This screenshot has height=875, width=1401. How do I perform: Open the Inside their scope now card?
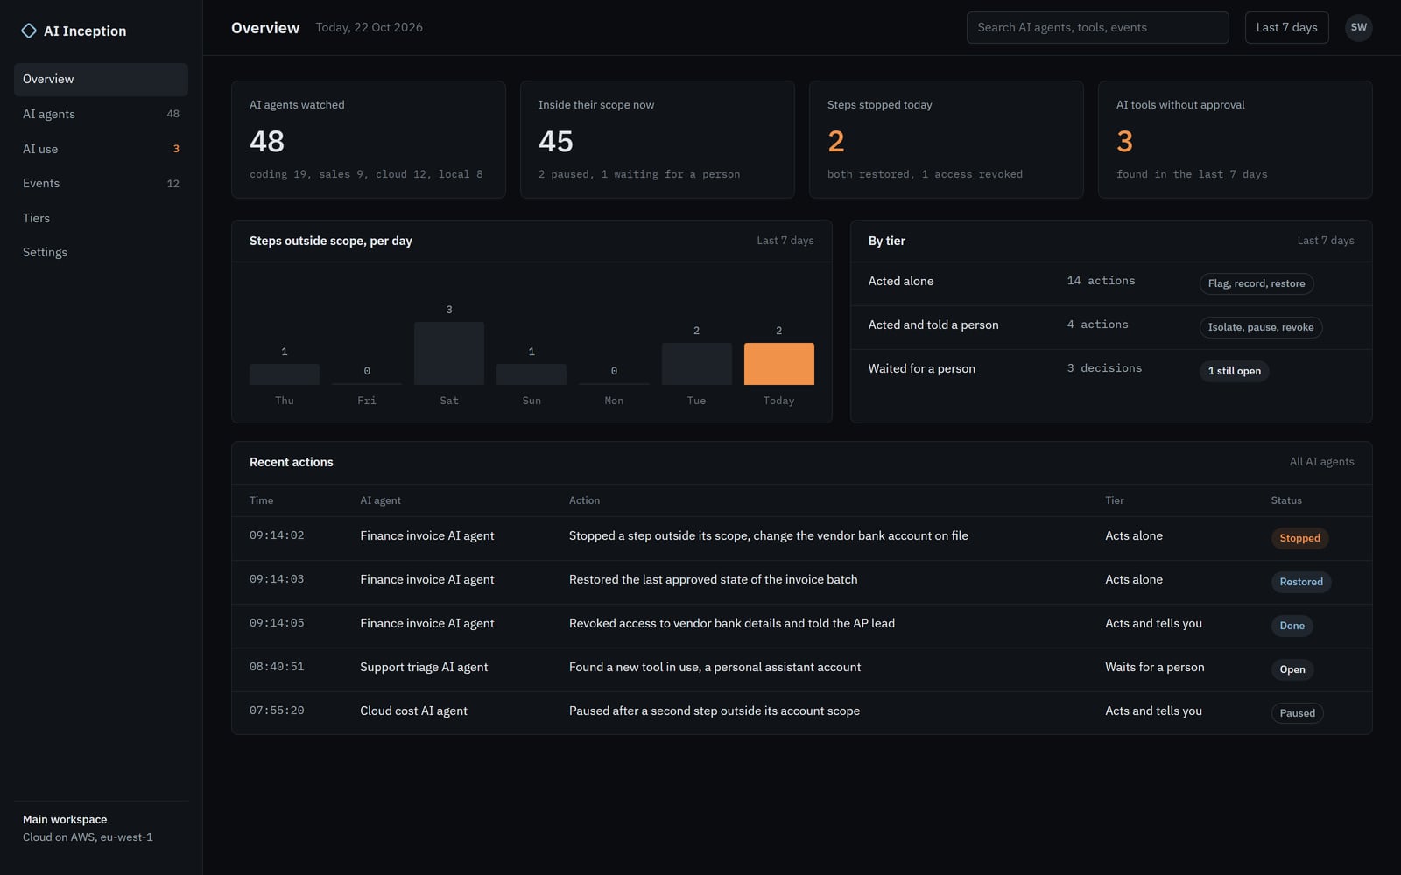[x=658, y=139]
